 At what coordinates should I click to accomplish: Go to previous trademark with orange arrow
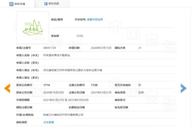(7, 88)
